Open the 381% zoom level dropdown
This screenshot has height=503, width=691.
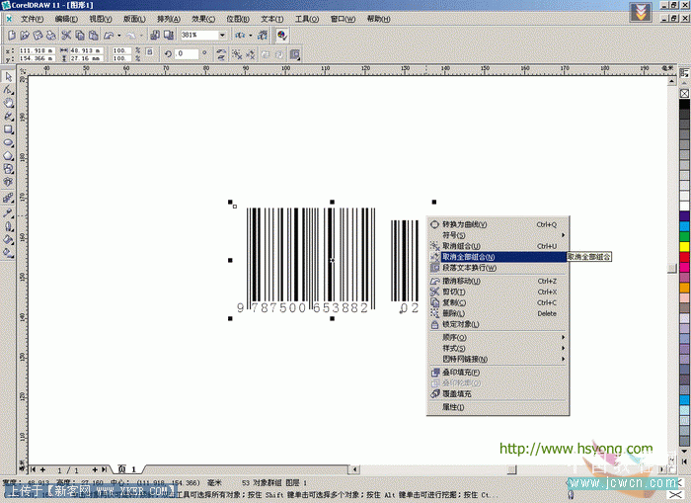point(222,35)
